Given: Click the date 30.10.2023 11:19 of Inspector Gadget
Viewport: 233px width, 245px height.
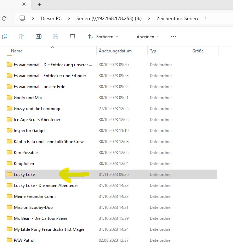Looking at the screenshot, I should pos(114,131).
